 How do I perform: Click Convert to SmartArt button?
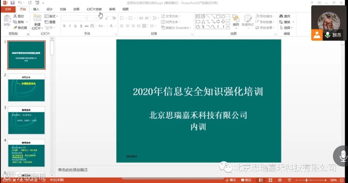click(177, 28)
